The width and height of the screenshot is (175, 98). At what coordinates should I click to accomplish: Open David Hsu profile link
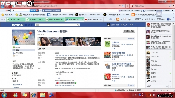115,25
